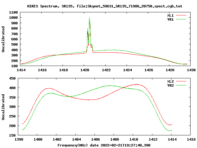Click the YR1 legend label
This screenshot has height=148, width=197.
(170, 19)
